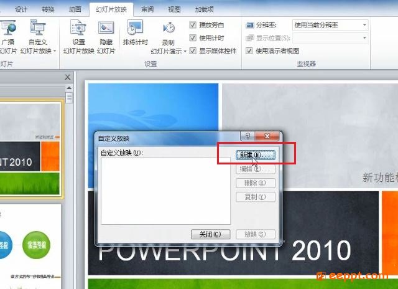Click the 关闭 button in dialog

(x=210, y=234)
